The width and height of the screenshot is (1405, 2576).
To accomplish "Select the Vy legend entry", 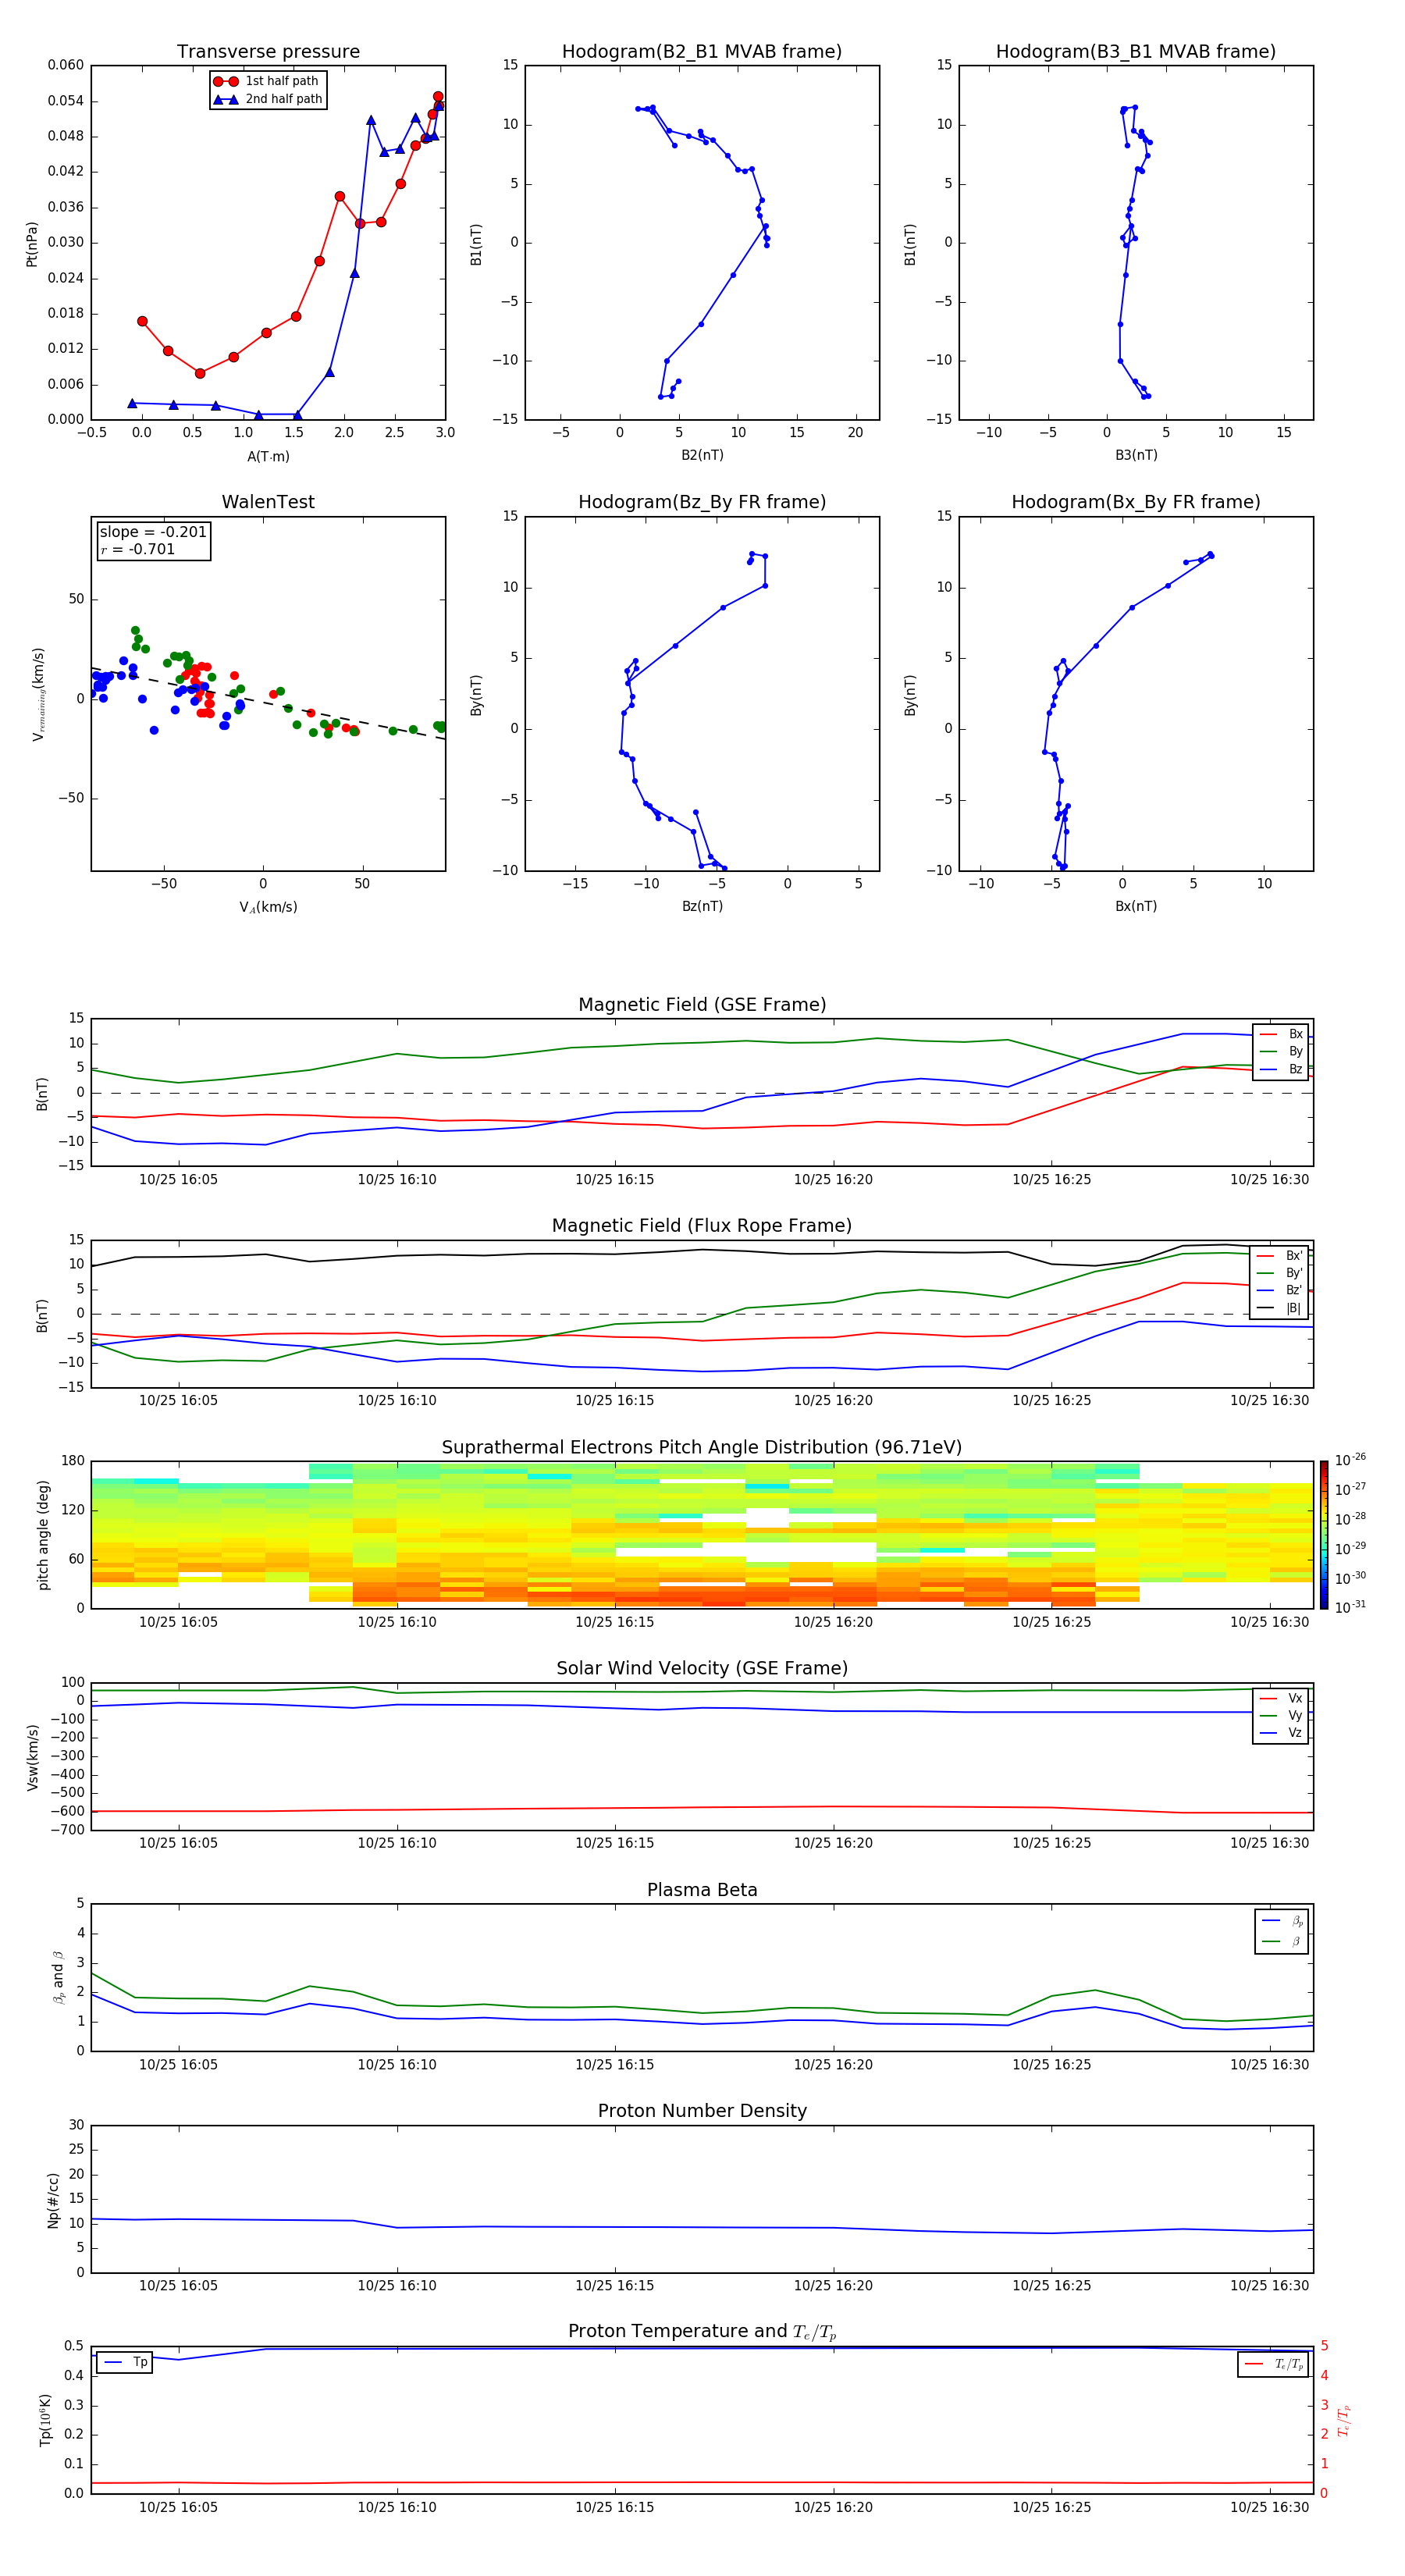I will click(x=1281, y=1715).
